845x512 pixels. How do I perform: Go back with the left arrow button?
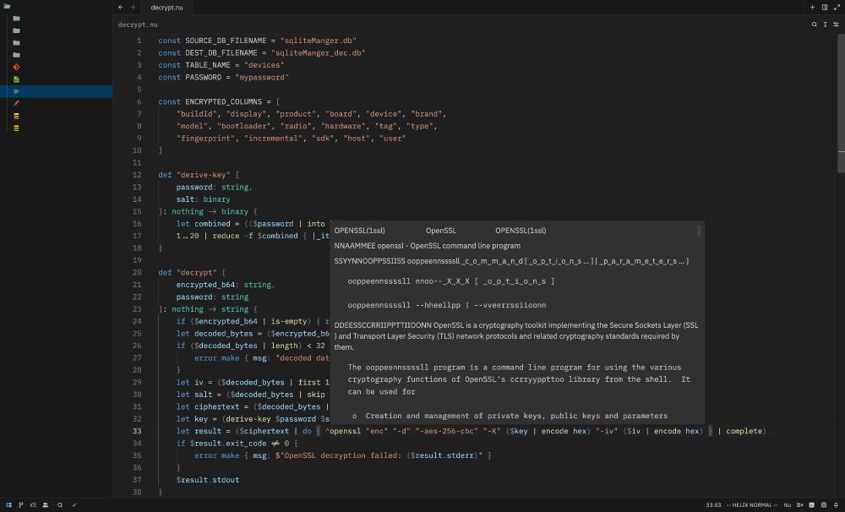(x=121, y=8)
